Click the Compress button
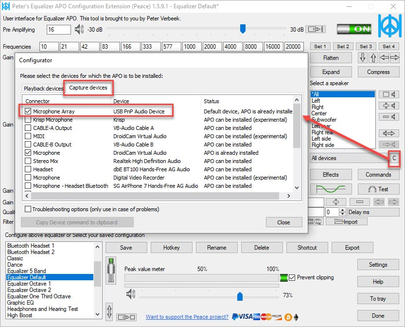The image size is (405, 327). click(x=378, y=72)
